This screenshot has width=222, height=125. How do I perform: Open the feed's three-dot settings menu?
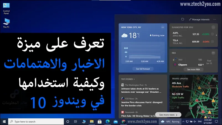tap(215, 19)
